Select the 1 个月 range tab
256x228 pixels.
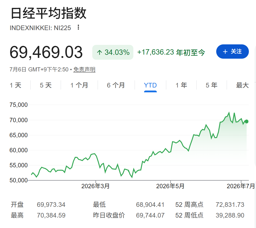pos(79,85)
